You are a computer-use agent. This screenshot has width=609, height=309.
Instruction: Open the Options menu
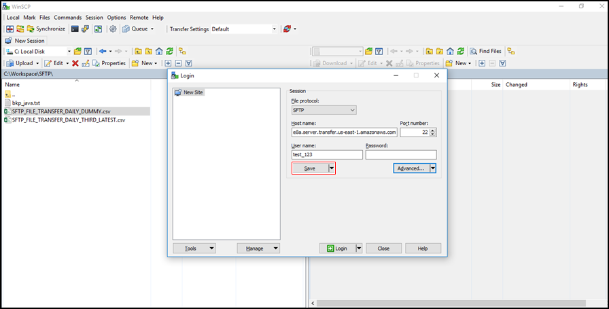[x=116, y=18]
